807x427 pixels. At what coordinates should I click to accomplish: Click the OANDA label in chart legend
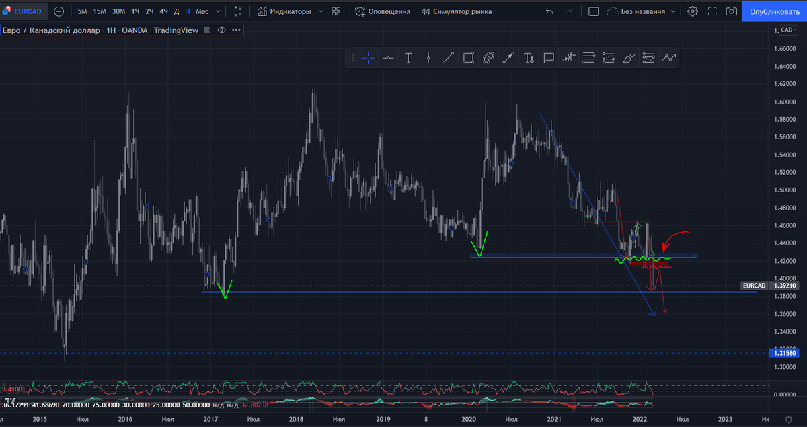(x=135, y=30)
